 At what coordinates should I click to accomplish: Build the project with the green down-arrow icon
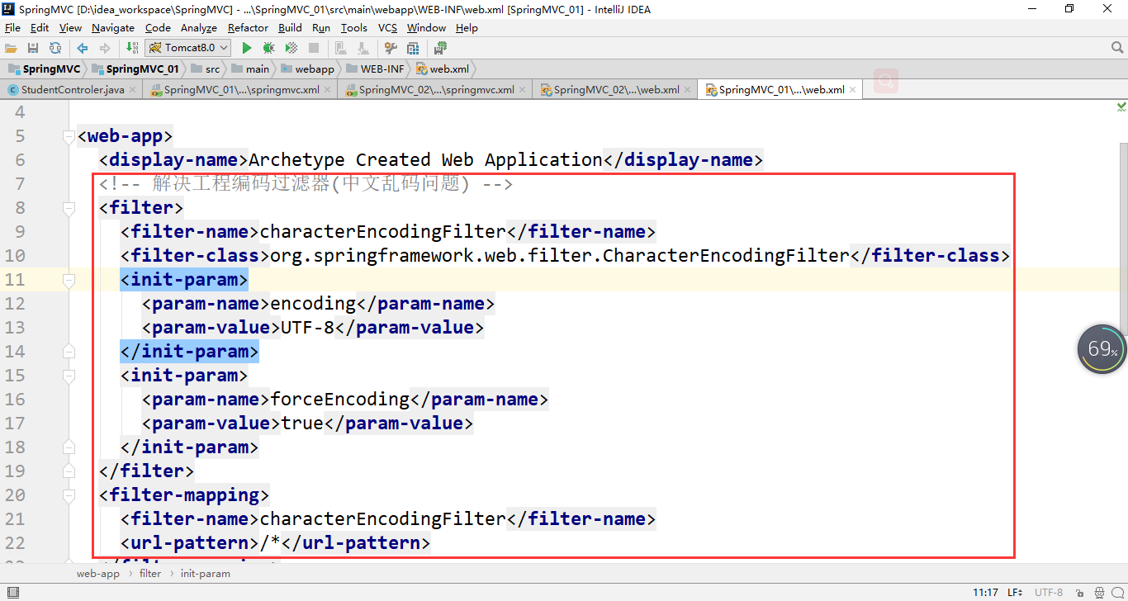click(x=133, y=48)
